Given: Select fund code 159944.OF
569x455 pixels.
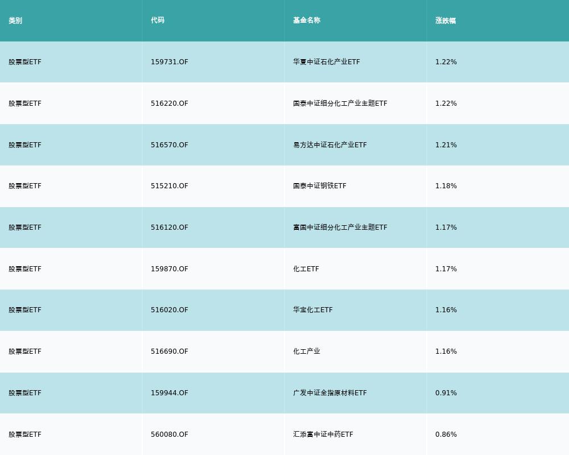Looking at the screenshot, I should 170,393.
